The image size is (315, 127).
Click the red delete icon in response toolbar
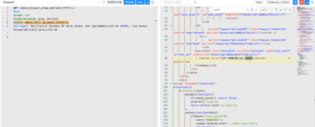301,2
